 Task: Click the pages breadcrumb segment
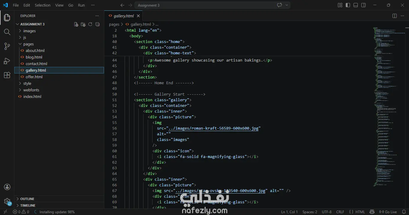tap(114, 24)
